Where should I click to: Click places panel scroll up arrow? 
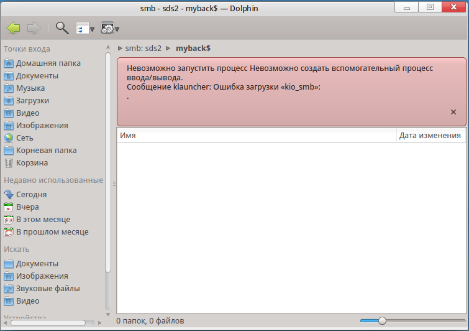click(x=108, y=47)
